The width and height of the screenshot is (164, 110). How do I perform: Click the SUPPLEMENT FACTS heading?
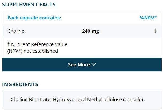(29, 5)
